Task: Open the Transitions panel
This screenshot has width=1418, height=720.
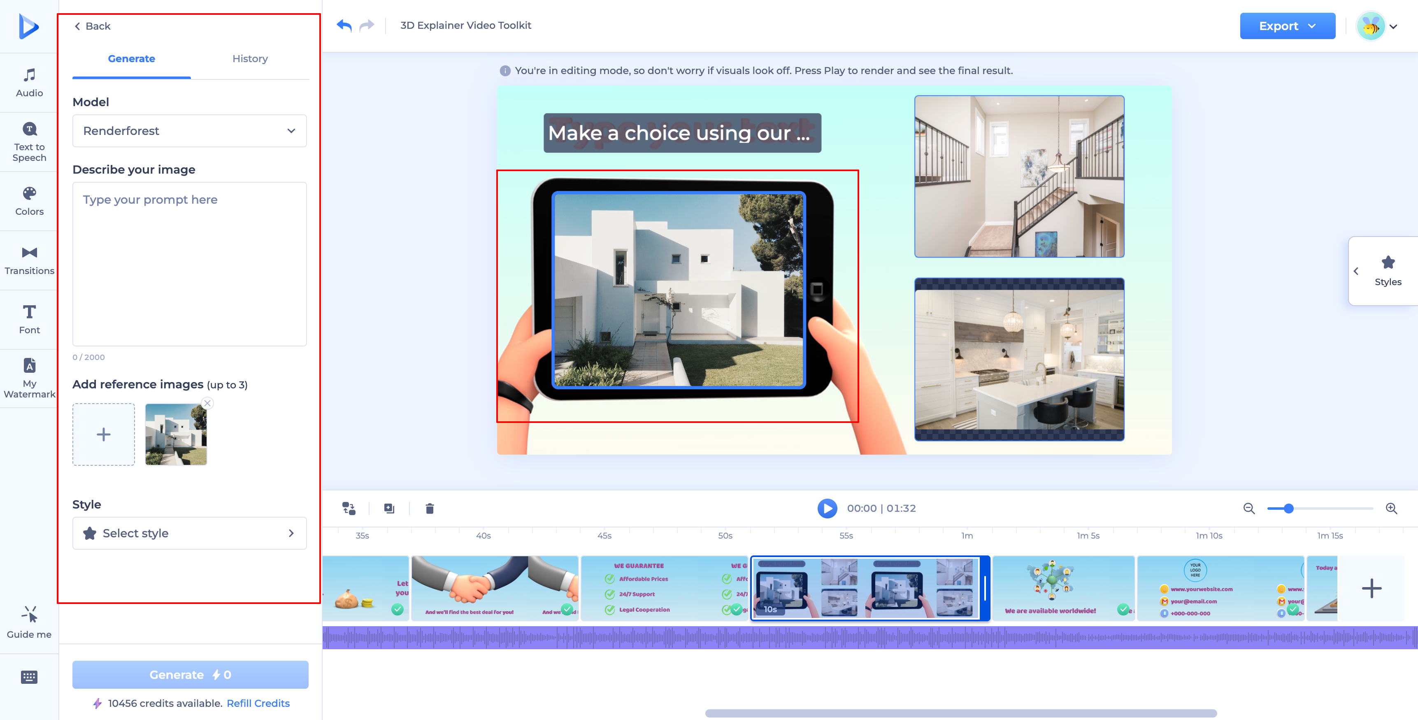Action: click(x=29, y=261)
